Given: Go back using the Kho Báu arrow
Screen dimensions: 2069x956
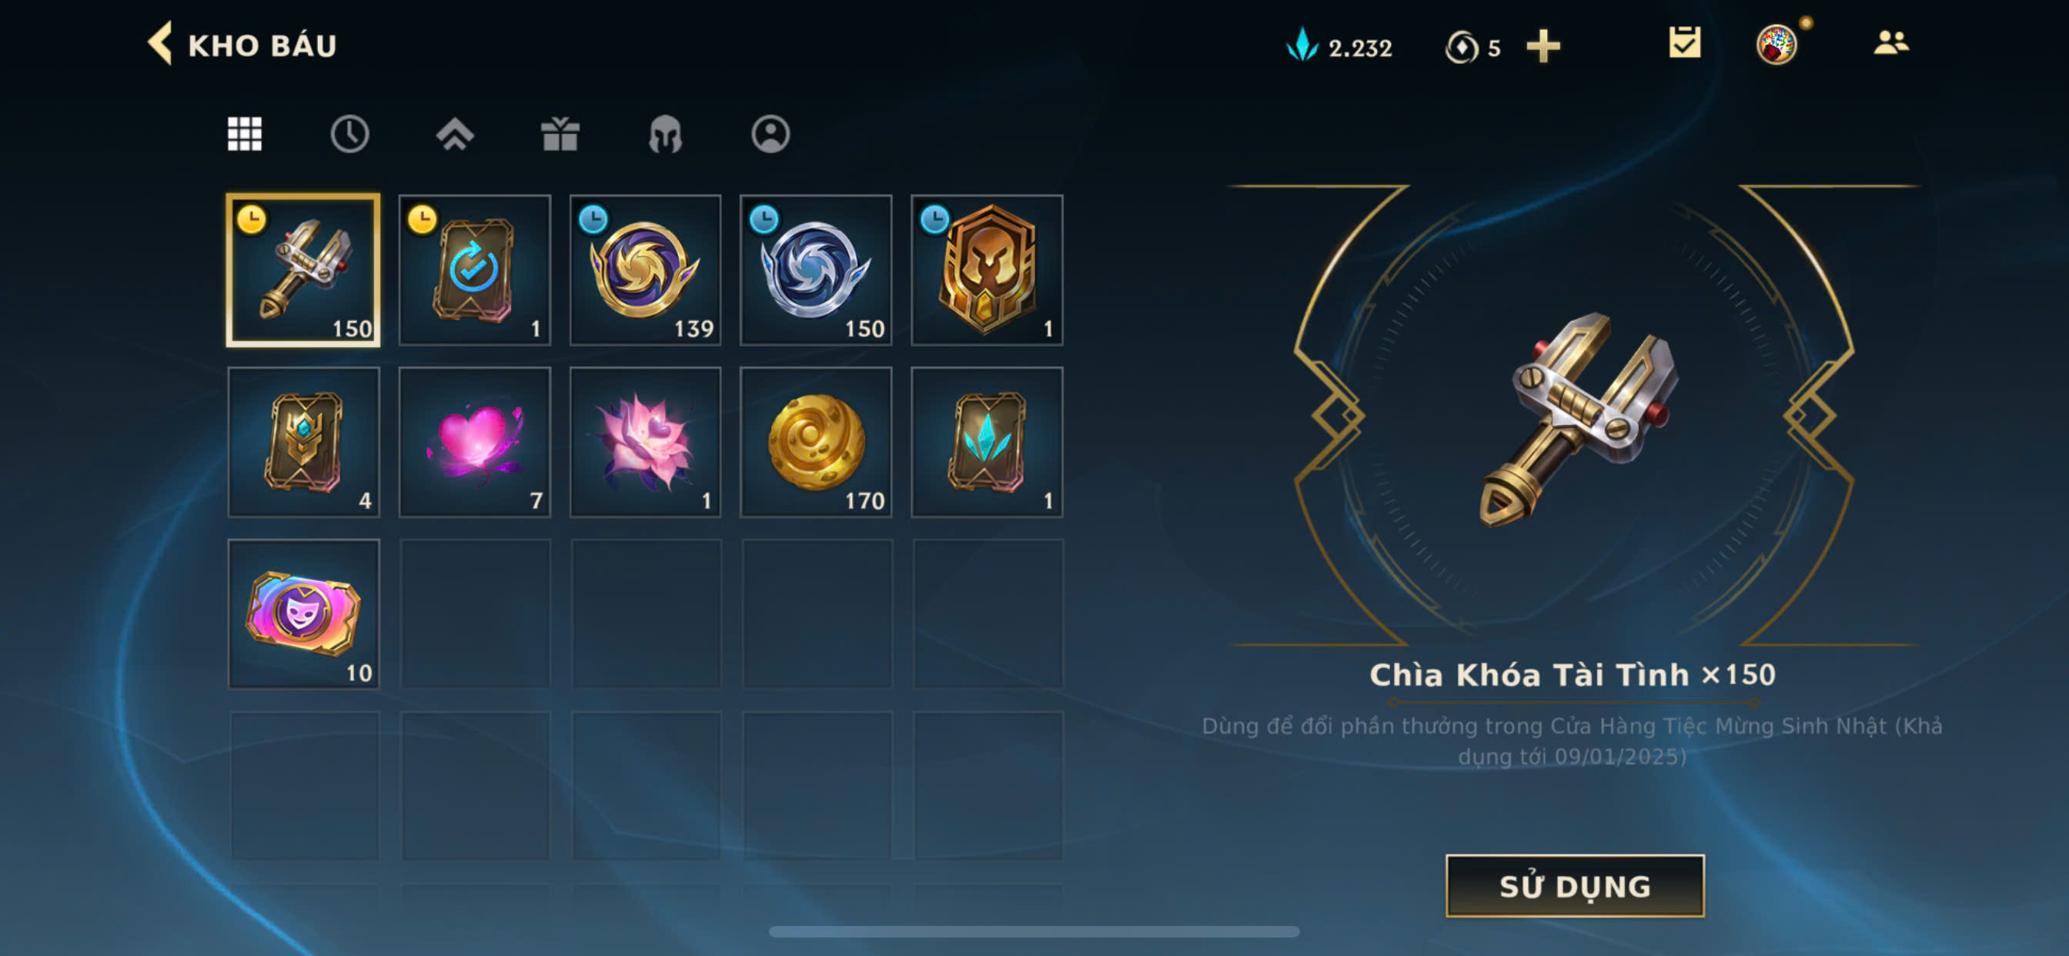Looking at the screenshot, I should point(161,43).
